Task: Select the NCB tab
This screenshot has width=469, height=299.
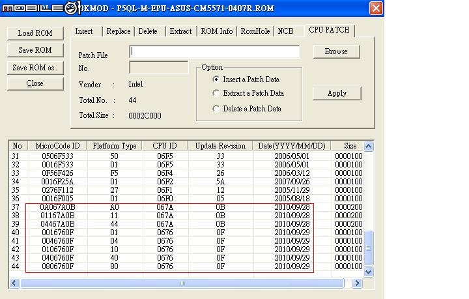Action: [286, 31]
